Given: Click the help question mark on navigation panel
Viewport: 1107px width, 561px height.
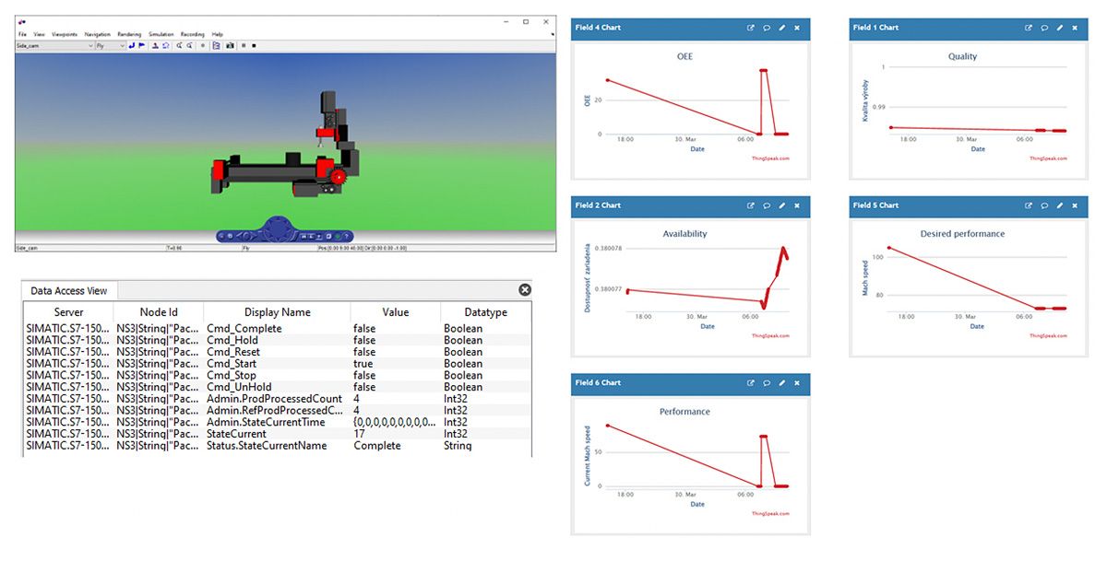Looking at the screenshot, I should pos(346,237).
